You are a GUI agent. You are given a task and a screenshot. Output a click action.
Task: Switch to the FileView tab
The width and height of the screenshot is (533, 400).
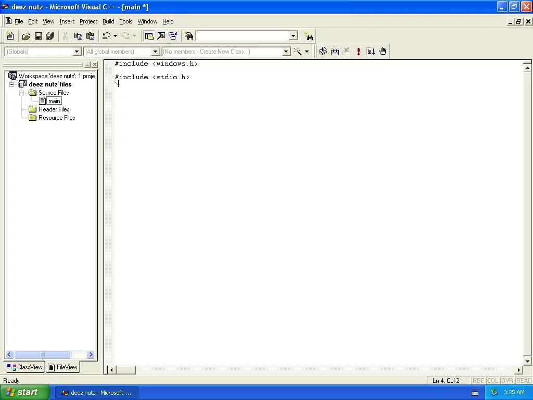63,367
